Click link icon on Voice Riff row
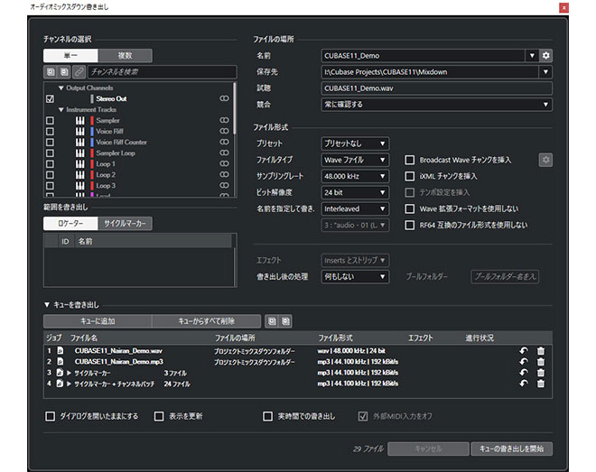This screenshot has width=596, height=472. click(224, 131)
